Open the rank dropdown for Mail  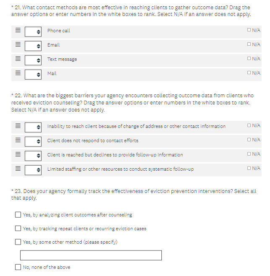click(x=33, y=74)
